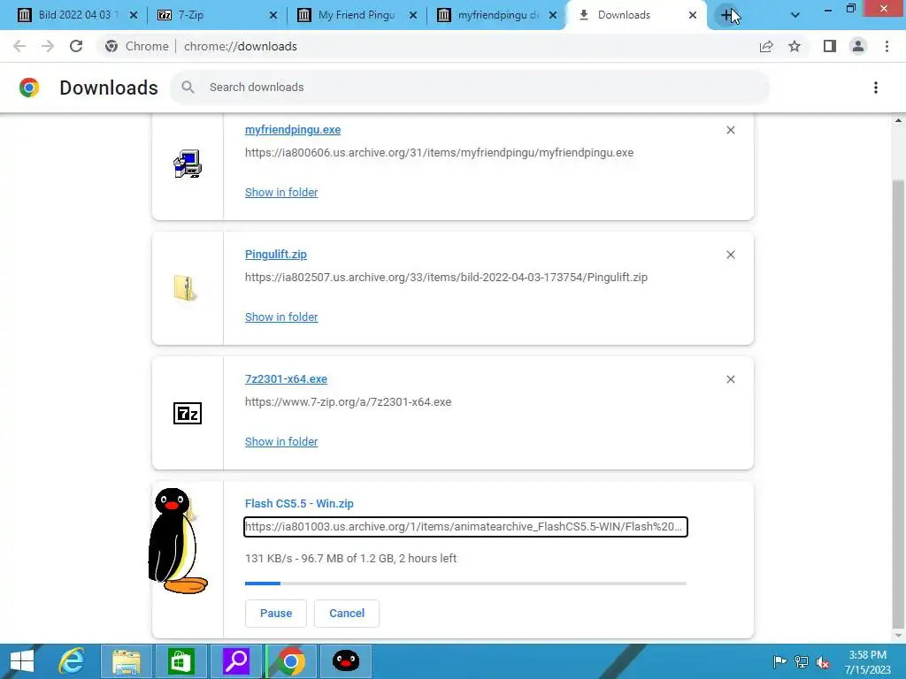Click the Flash CS5.5 archive.org URL
The image size is (906, 679).
[465, 527]
